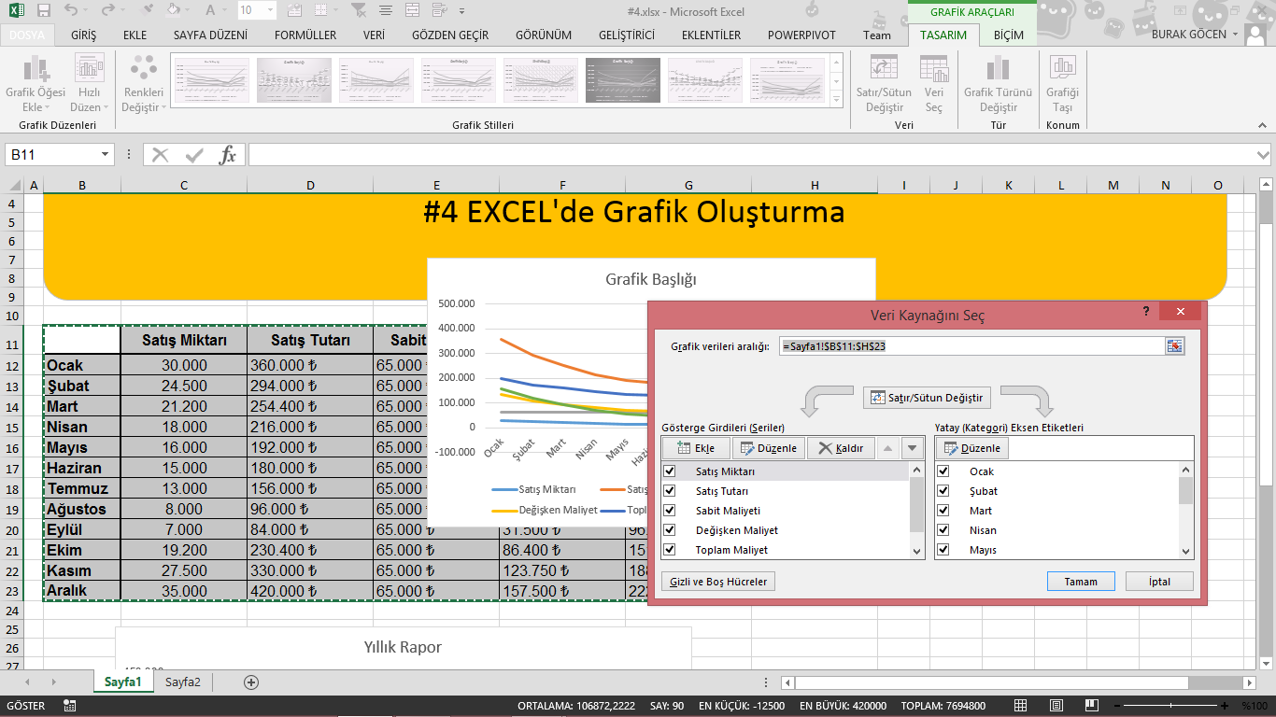The width and height of the screenshot is (1276, 717).
Task: Switch to the BİÇİM tab
Action: click(x=1009, y=35)
